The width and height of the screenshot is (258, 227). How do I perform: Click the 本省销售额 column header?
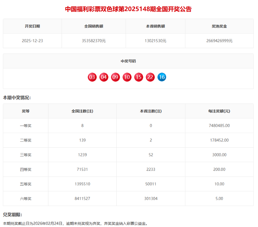(x=155, y=26)
